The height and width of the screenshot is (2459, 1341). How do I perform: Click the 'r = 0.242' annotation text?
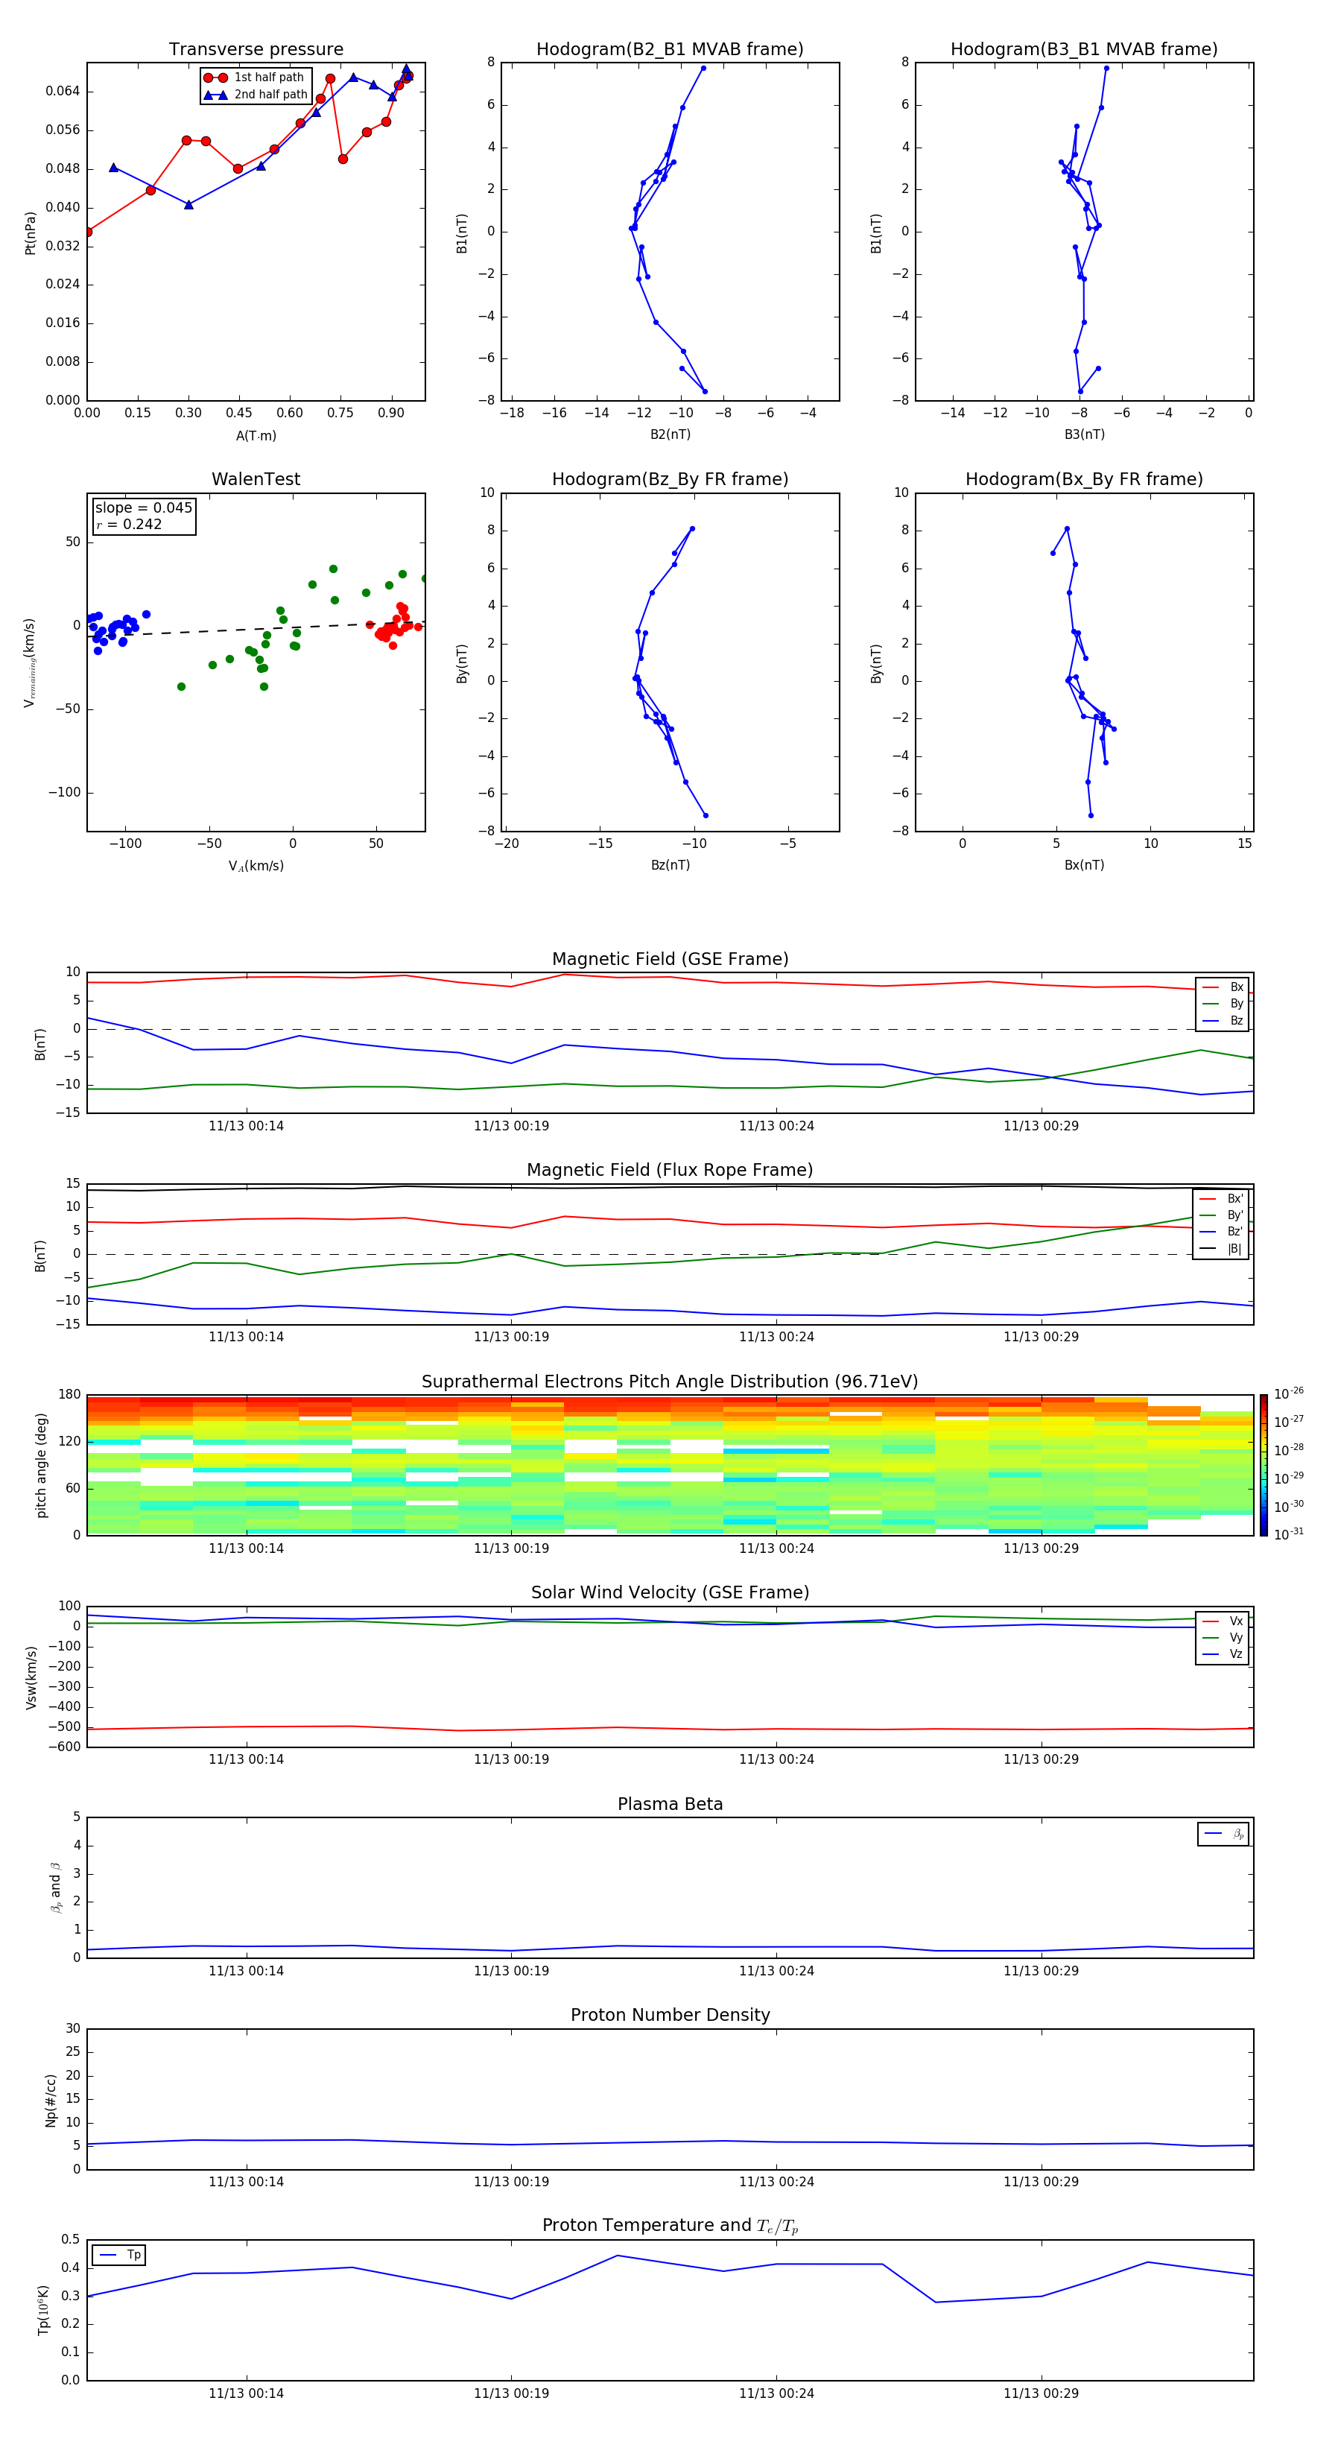tap(129, 524)
